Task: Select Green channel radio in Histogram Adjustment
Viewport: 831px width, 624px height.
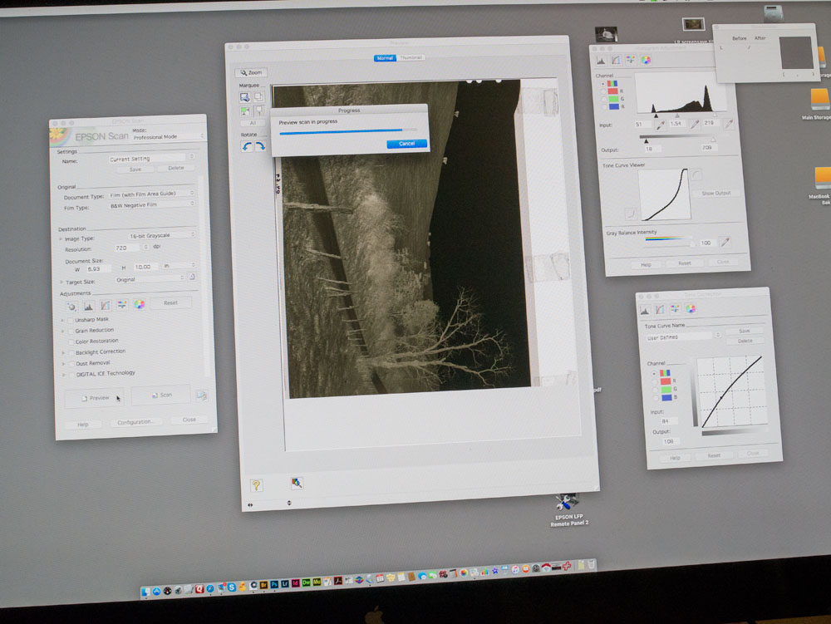Action: pos(603,99)
